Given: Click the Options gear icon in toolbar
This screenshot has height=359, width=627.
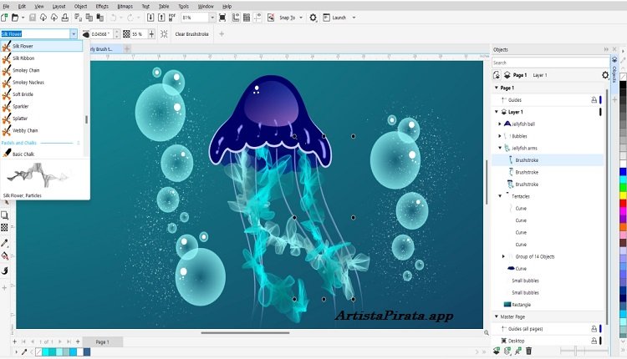Looking at the screenshot, I should click(x=313, y=18).
